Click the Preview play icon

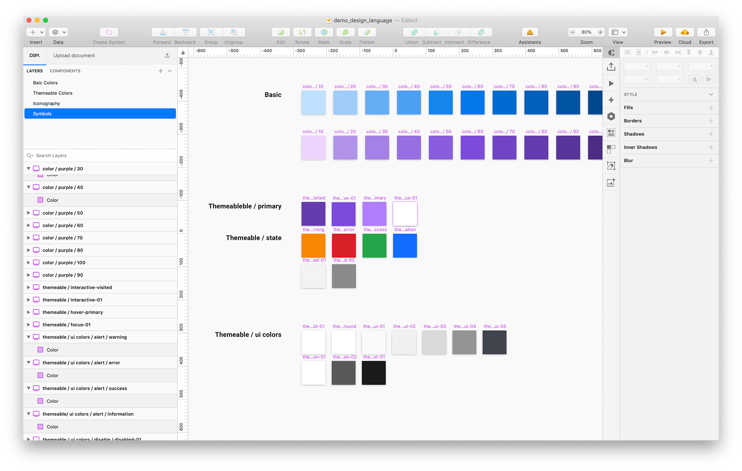(x=663, y=33)
